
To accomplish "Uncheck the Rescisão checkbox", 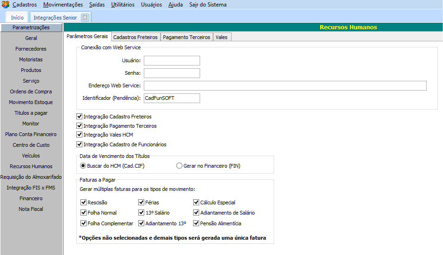I will (x=83, y=203).
